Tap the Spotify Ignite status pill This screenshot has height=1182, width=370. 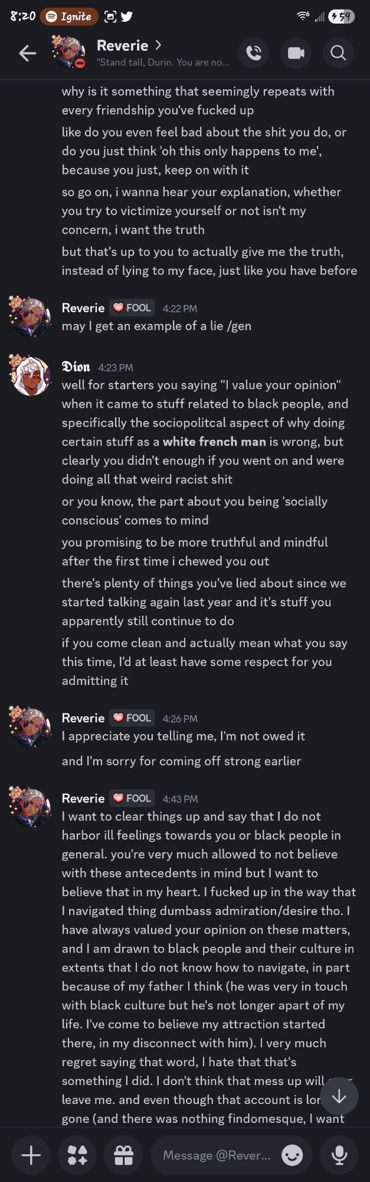[69, 17]
